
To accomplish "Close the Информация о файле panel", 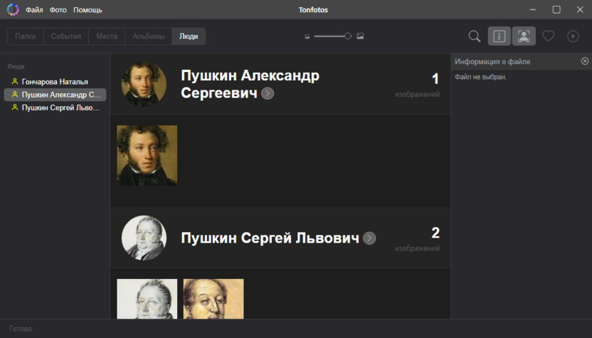I will pos(585,61).
